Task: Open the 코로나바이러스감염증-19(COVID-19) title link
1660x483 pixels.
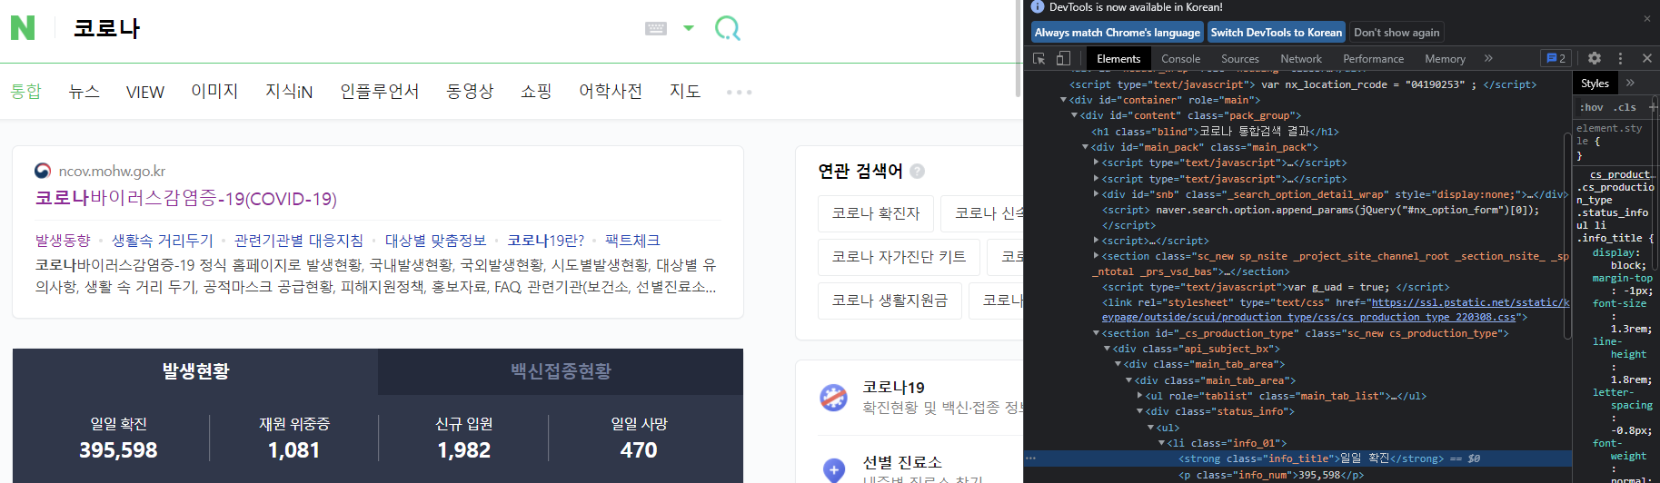Action: pos(186,198)
